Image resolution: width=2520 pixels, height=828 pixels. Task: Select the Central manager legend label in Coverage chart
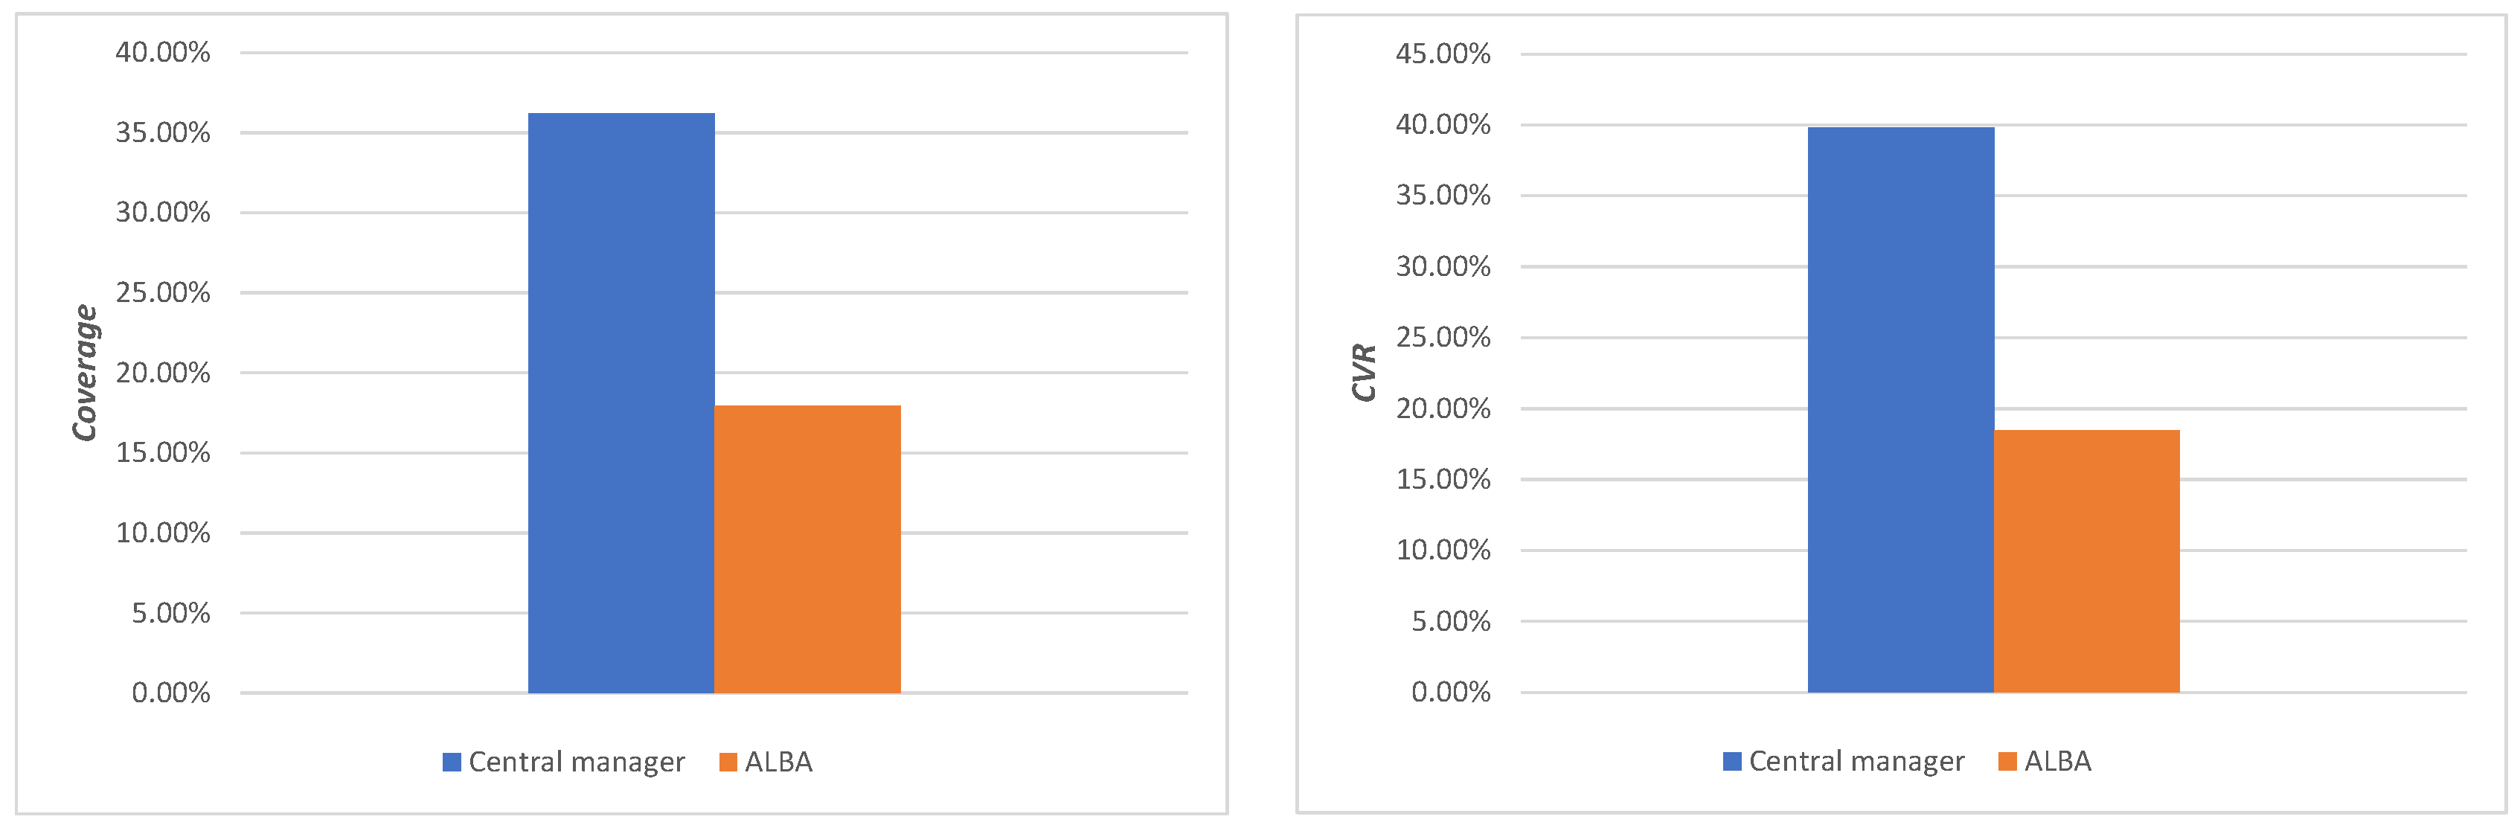(576, 762)
